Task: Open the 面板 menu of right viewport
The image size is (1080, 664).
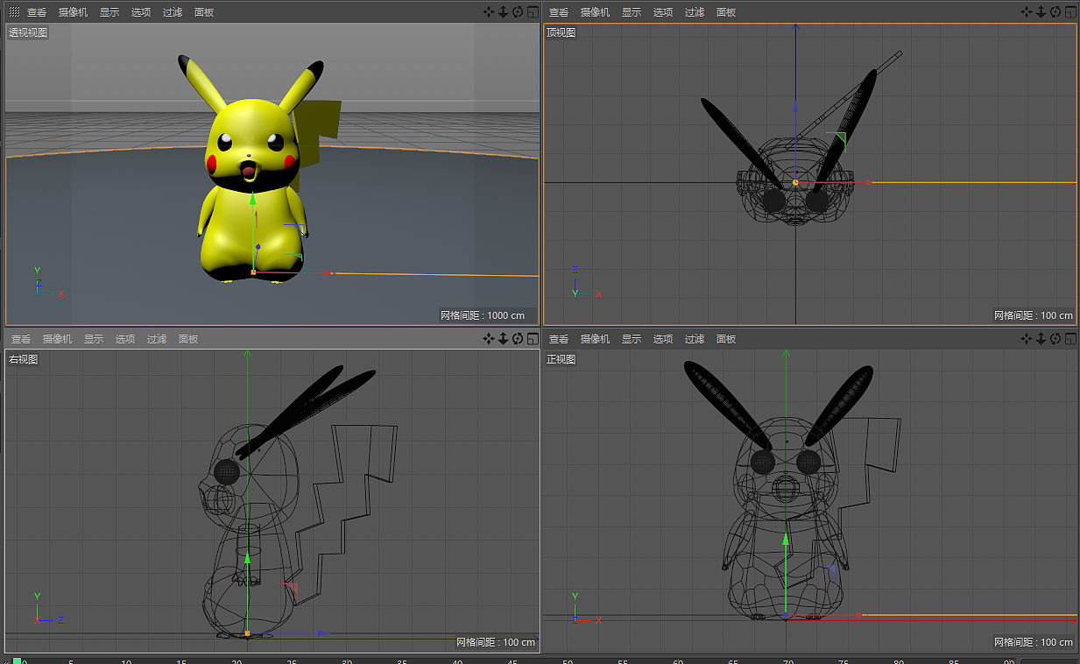Action: pos(188,339)
